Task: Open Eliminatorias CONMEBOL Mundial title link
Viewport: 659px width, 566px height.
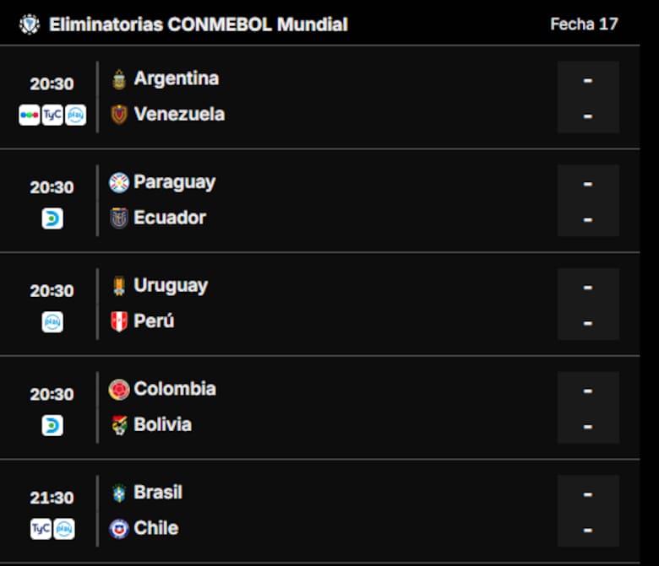Action: click(x=199, y=24)
